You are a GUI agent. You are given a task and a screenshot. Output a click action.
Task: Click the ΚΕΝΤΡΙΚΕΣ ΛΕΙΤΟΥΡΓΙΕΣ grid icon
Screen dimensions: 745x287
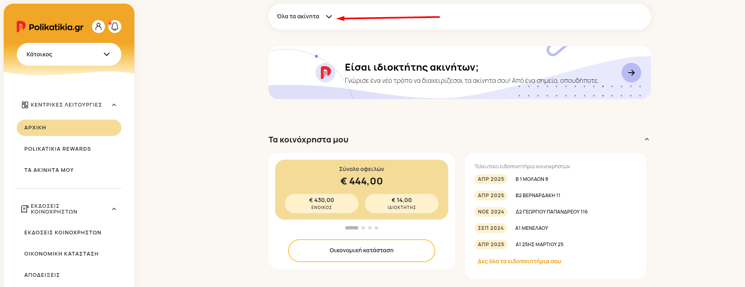coord(25,105)
